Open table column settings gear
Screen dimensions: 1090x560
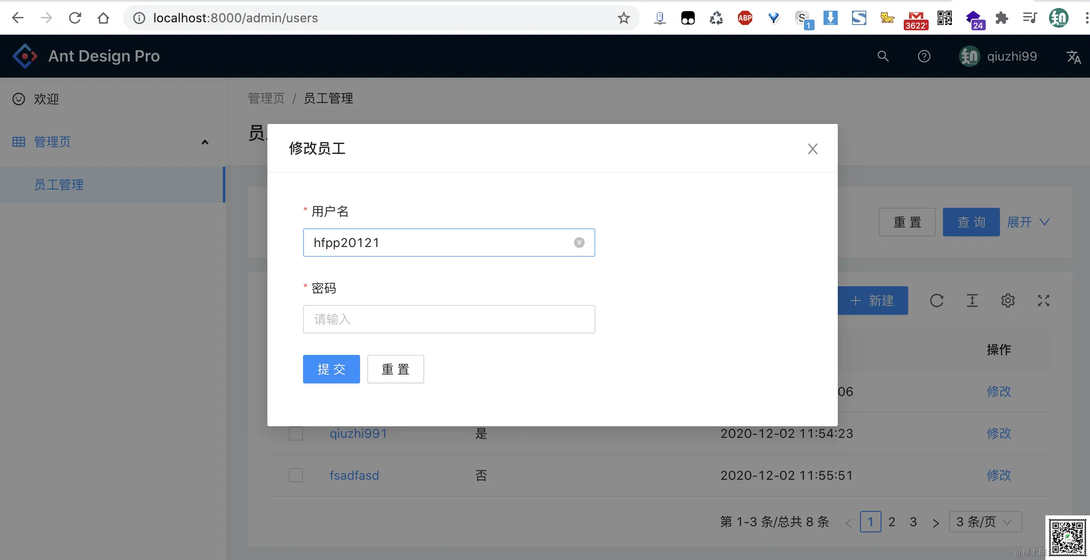click(x=1008, y=301)
